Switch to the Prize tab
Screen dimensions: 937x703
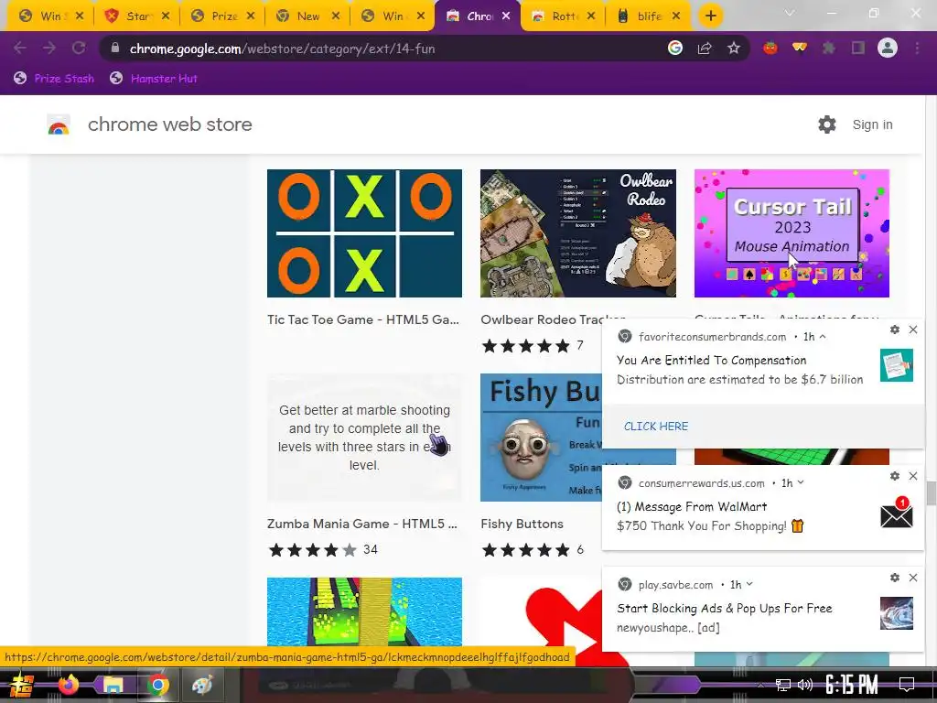(x=222, y=16)
